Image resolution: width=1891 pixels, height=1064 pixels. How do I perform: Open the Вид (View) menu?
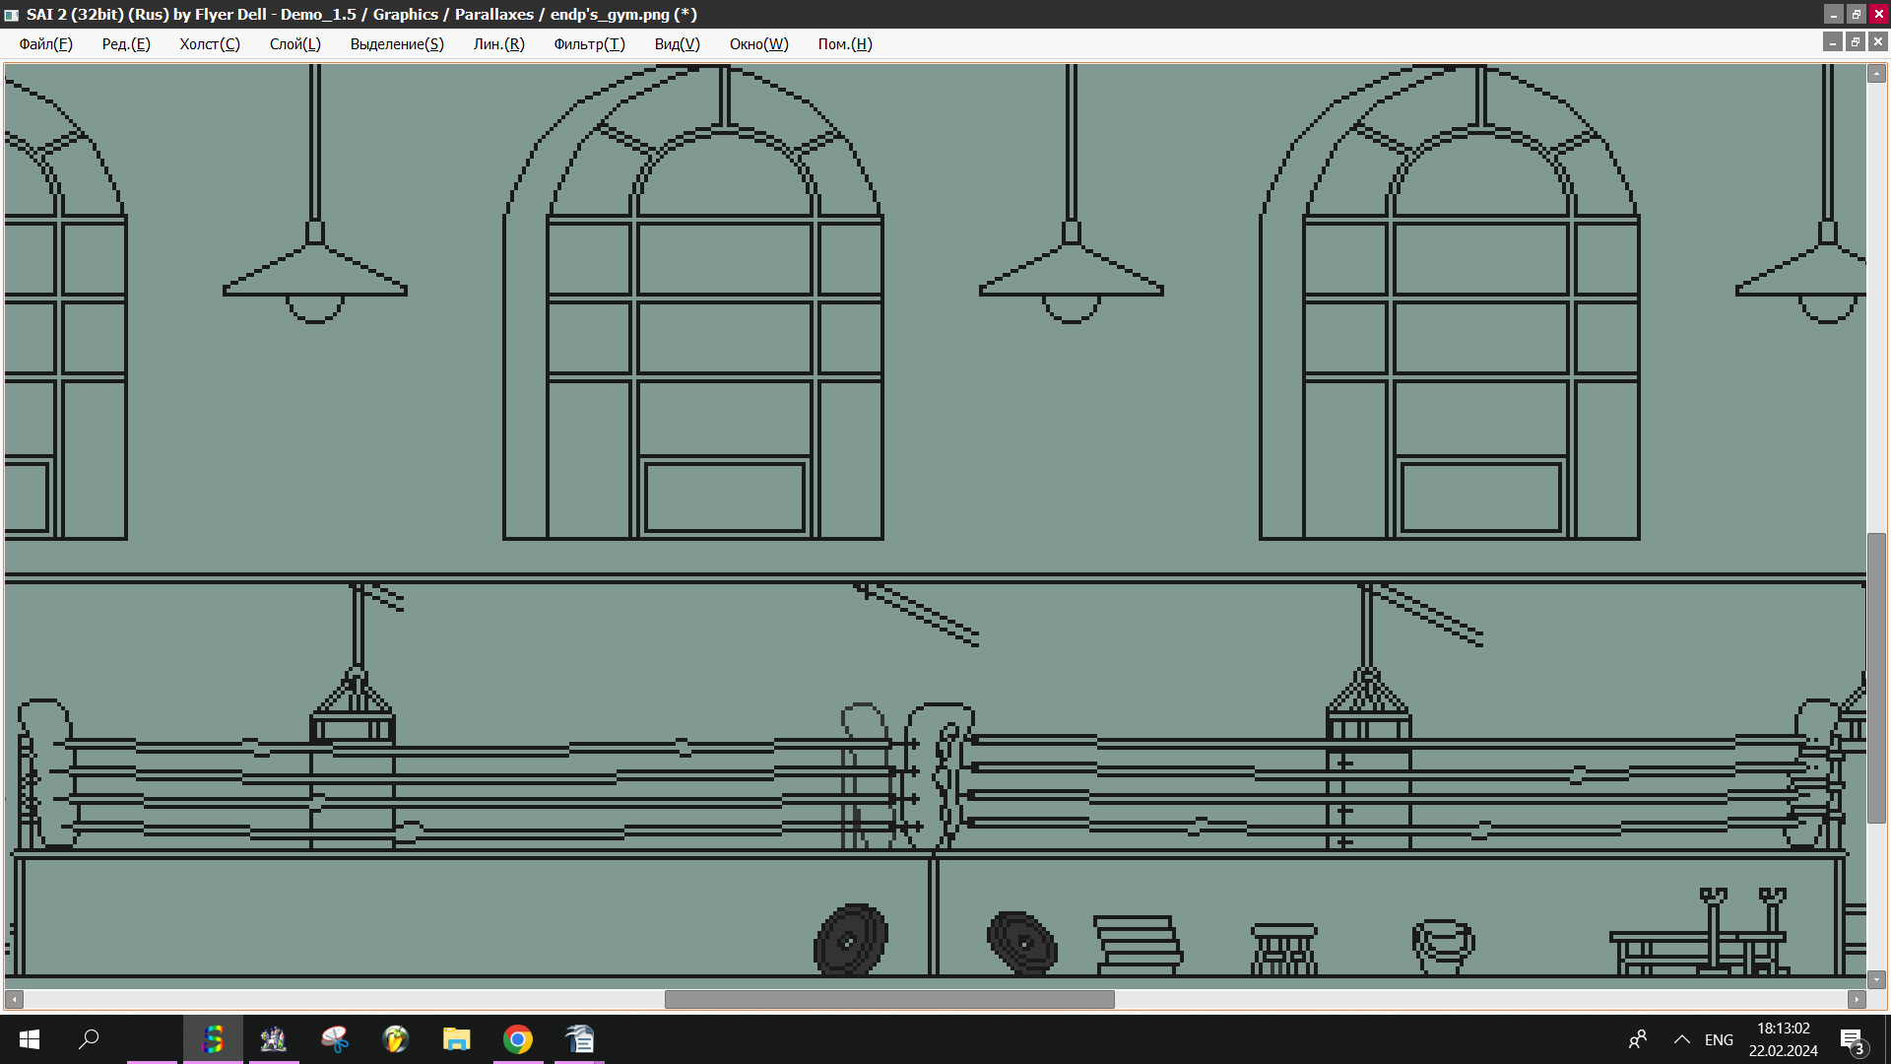(x=677, y=44)
